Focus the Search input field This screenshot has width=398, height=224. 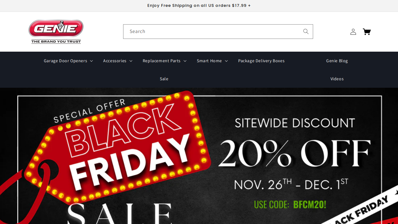tap(211, 31)
